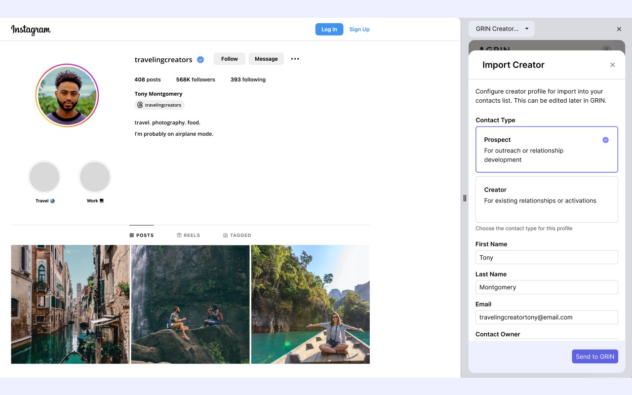The height and width of the screenshot is (395, 632).
Task: Open the Venice canal post thumbnail
Action: point(70,305)
